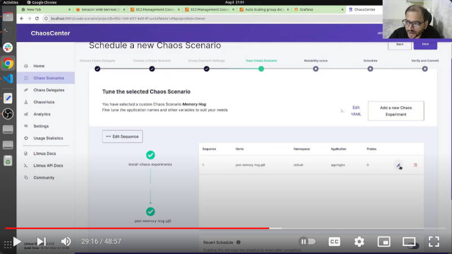
Task: Open OBS Studio from the dock
Action: pos(8,114)
